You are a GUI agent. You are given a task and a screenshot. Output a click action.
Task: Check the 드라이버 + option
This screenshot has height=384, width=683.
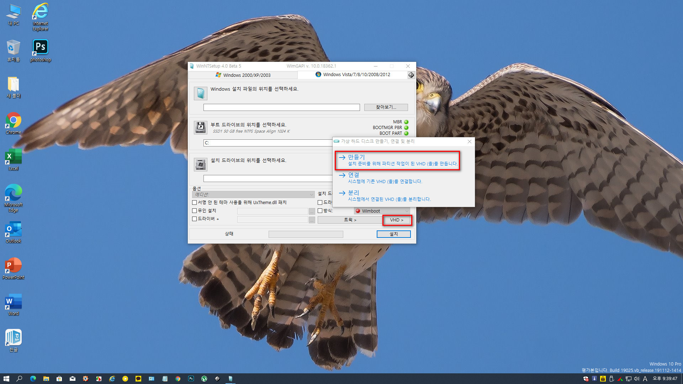[x=195, y=219]
